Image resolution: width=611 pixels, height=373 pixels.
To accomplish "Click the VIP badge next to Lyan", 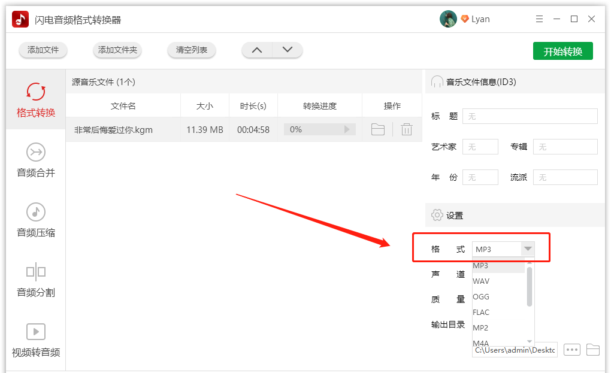I will point(464,19).
